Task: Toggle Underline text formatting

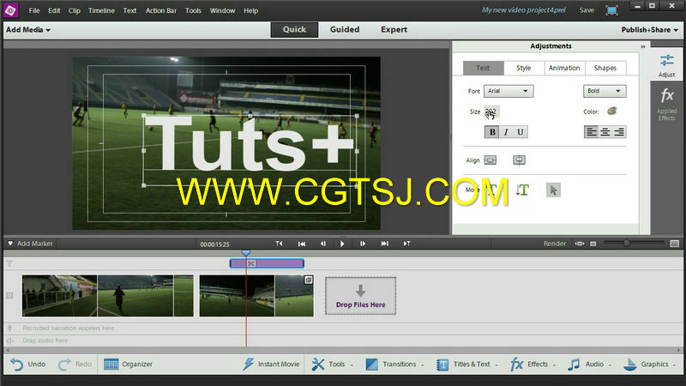Action: click(521, 132)
